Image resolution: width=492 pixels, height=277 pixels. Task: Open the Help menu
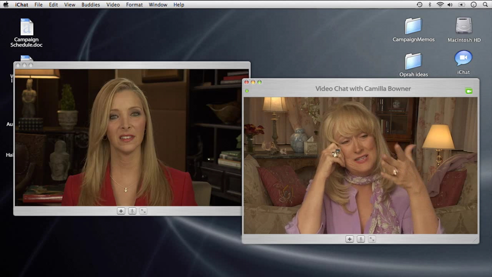pos(179,5)
